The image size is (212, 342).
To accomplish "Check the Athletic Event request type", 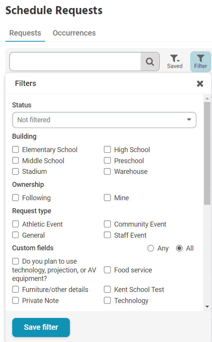I will tap(16, 224).
